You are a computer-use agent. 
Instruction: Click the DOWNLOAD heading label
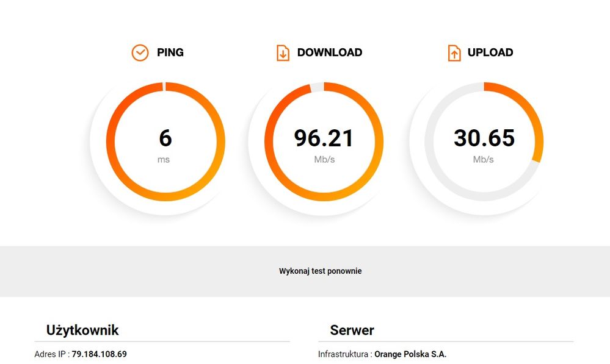[x=330, y=52]
